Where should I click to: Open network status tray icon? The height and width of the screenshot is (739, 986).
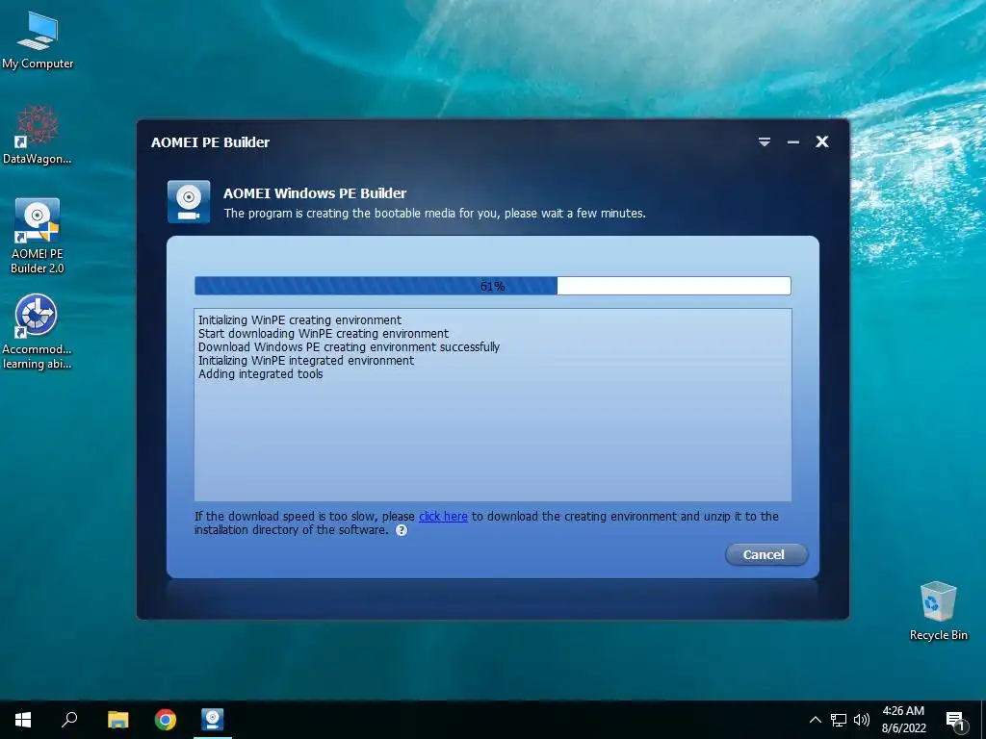coord(839,720)
